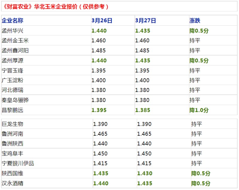Select 持平 in the 宝鸡阜丰 row
Screen dimensions: 239x190
(x=197, y=154)
